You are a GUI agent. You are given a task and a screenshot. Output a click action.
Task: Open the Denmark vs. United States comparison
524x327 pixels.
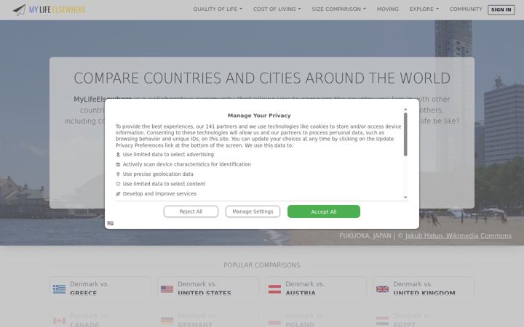208,286
